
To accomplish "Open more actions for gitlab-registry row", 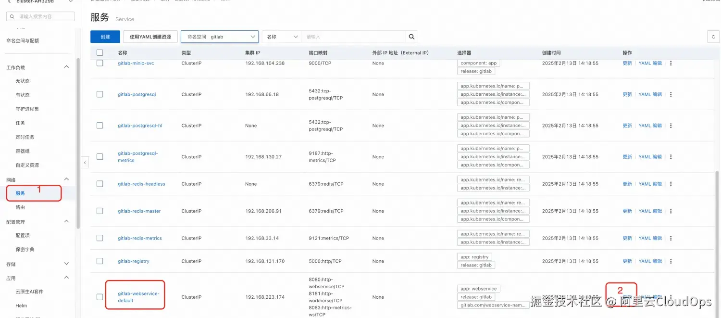I will tap(671, 261).
